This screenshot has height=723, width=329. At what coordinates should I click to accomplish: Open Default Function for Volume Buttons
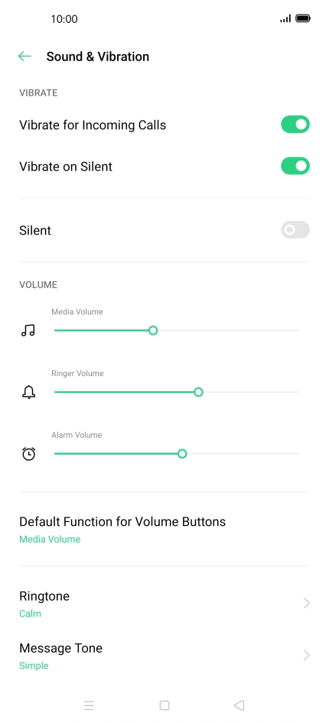(x=164, y=530)
